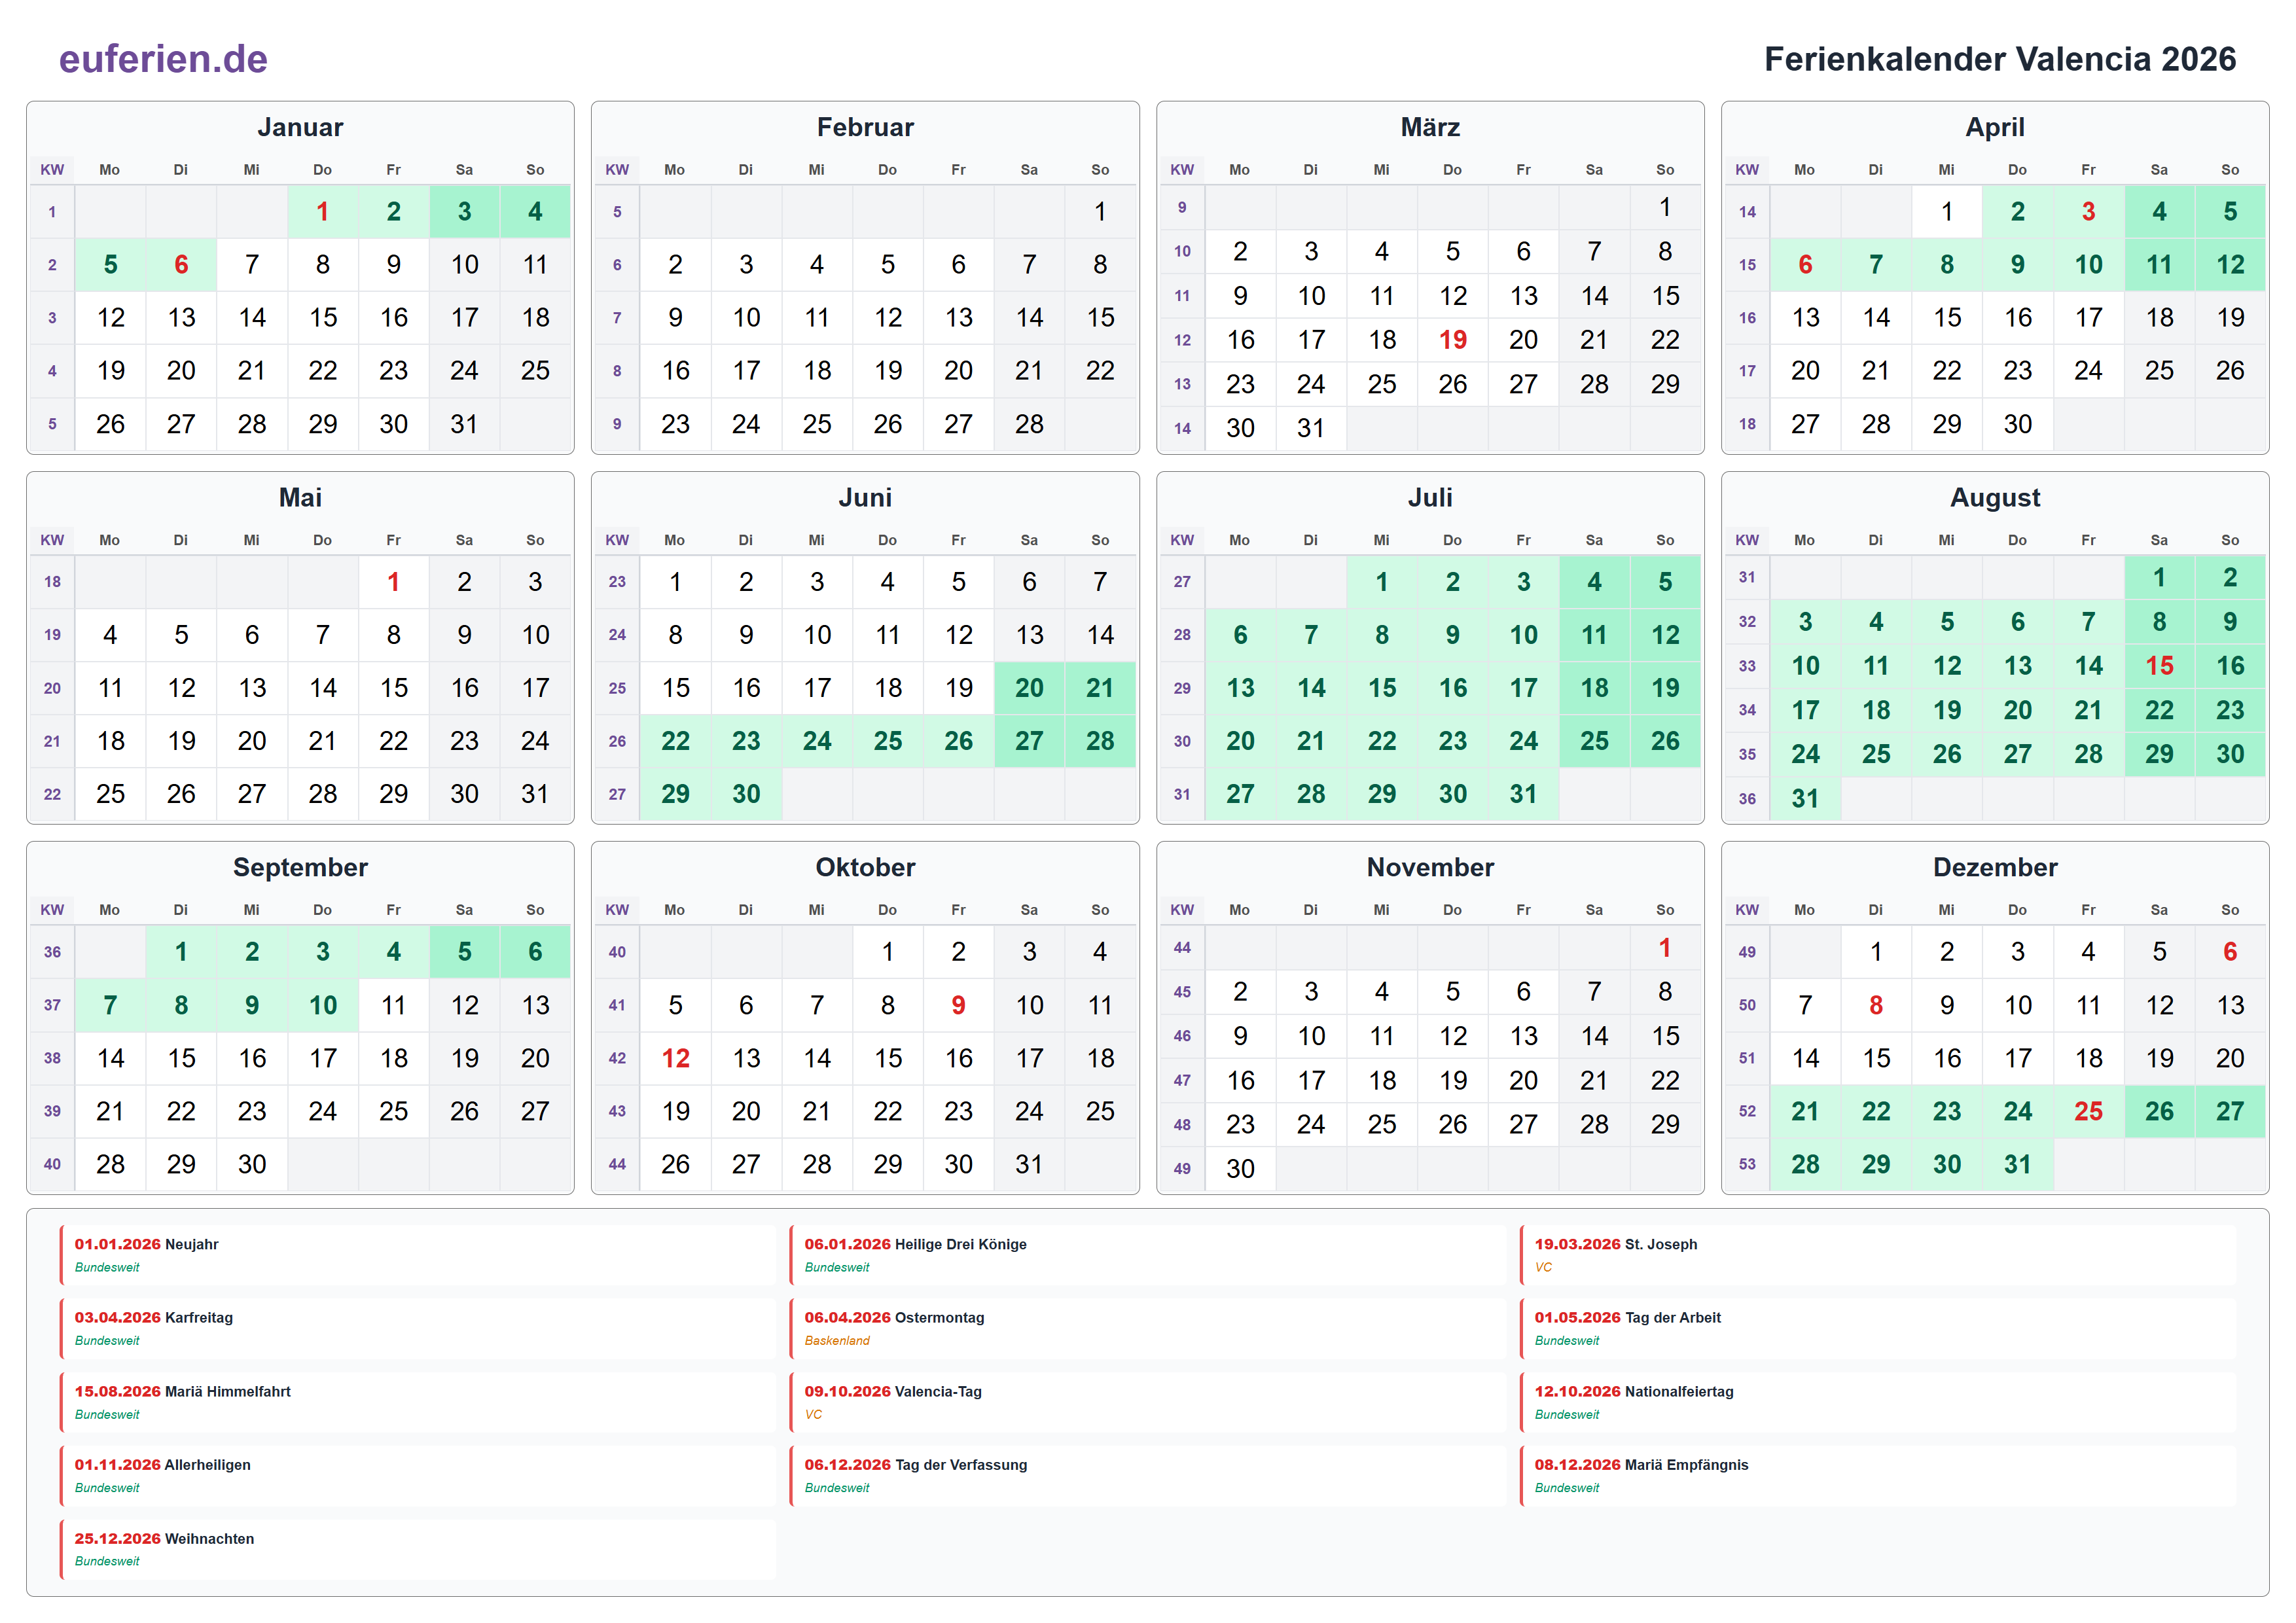2296x1623 pixels.
Task: Select the September month heading
Action: click(300, 867)
